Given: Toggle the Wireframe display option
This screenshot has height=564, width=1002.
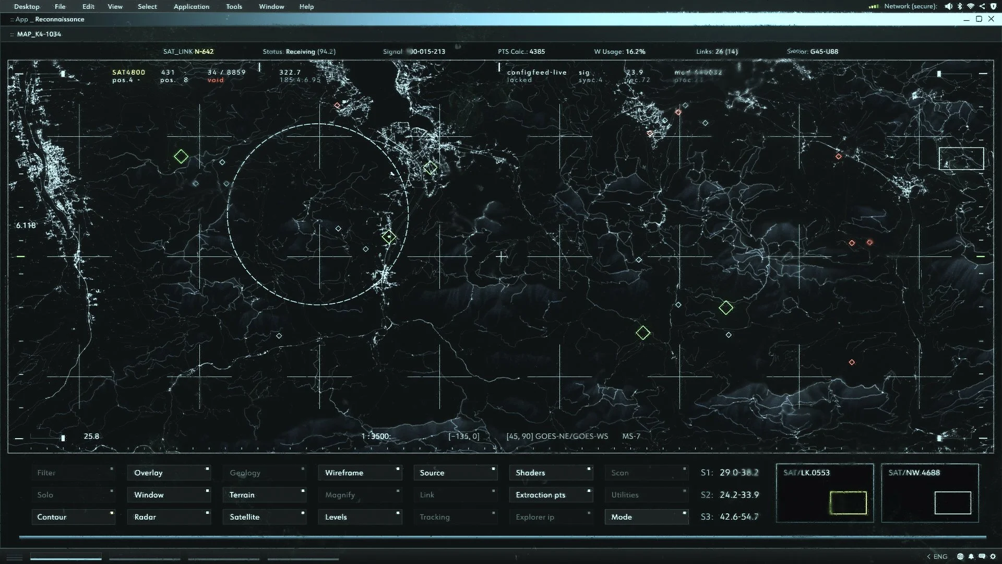Looking at the screenshot, I should pyautogui.click(x=360, y=473).
